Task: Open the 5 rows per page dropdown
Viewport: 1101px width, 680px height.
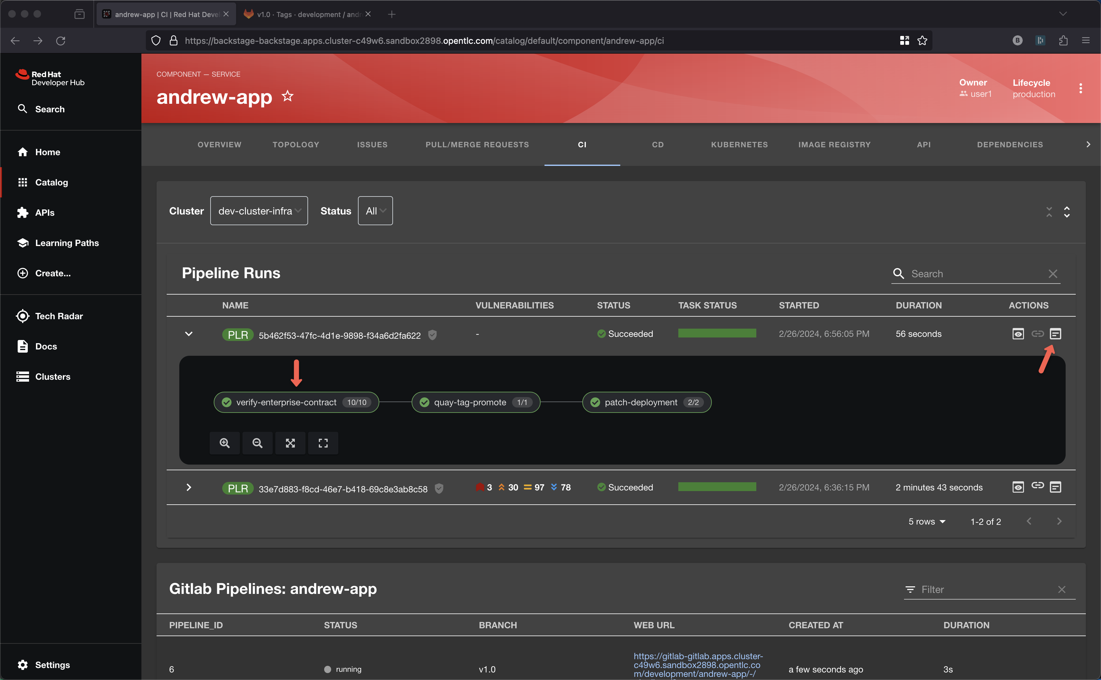Action: tap(927, 522)
